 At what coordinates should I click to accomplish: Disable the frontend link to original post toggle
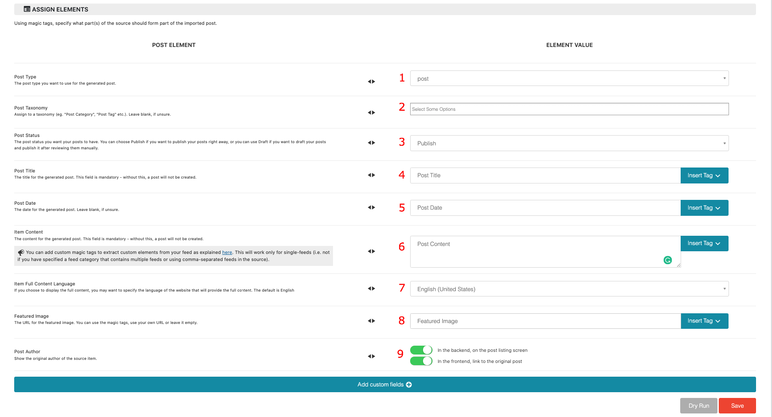pos(421,361)
